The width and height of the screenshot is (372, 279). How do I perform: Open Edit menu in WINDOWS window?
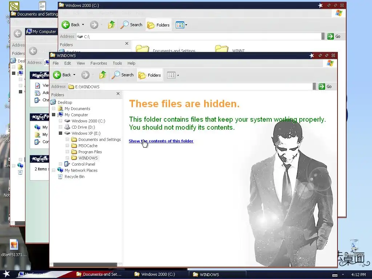click(x=68, y=63)
